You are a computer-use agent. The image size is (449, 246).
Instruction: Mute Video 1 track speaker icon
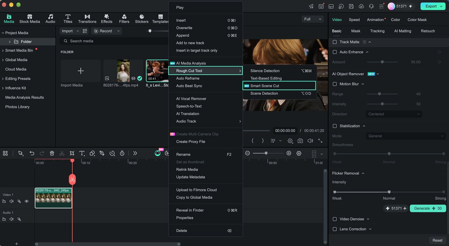11,201
